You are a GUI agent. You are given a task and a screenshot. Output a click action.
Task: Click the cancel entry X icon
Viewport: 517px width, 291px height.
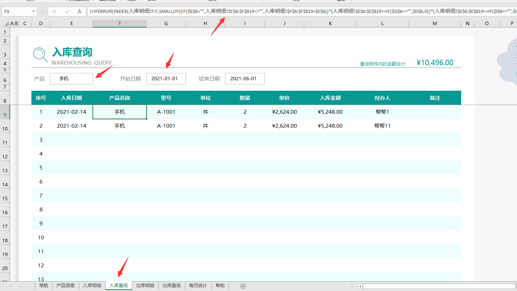click(54, 12)
